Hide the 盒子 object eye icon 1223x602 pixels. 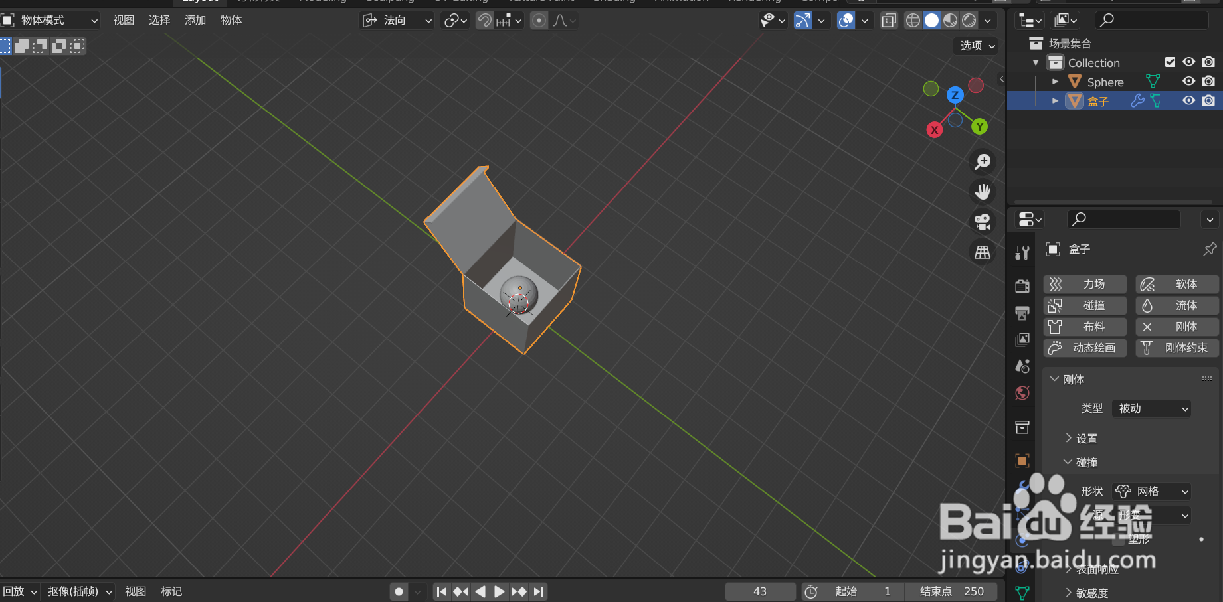(1189, 101)
